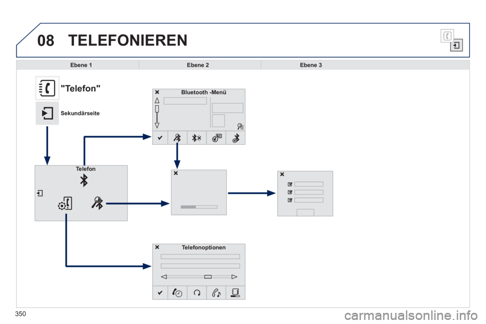Confirm with checkmark in Bluetooth-Menü
Viewport: 486px width, 324px height.
tap(160, 138)
